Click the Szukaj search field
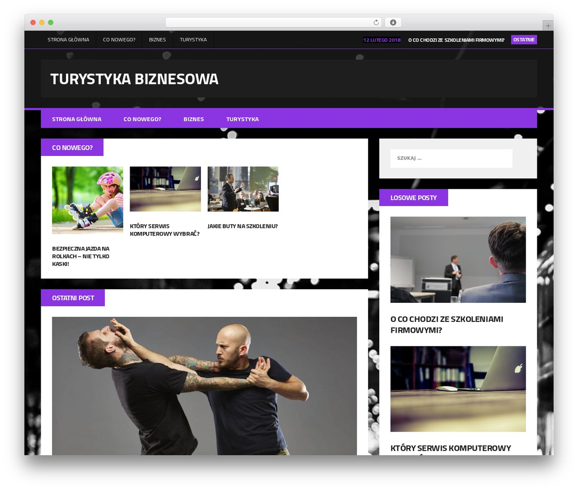The image size is (578, 490). click(x=452, y=158)
